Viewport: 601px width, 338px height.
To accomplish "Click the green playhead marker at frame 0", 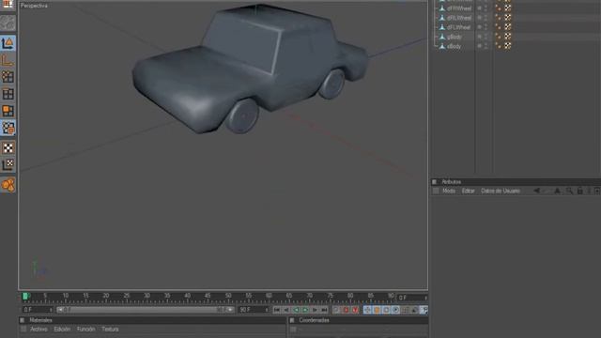I will (25, 297).
